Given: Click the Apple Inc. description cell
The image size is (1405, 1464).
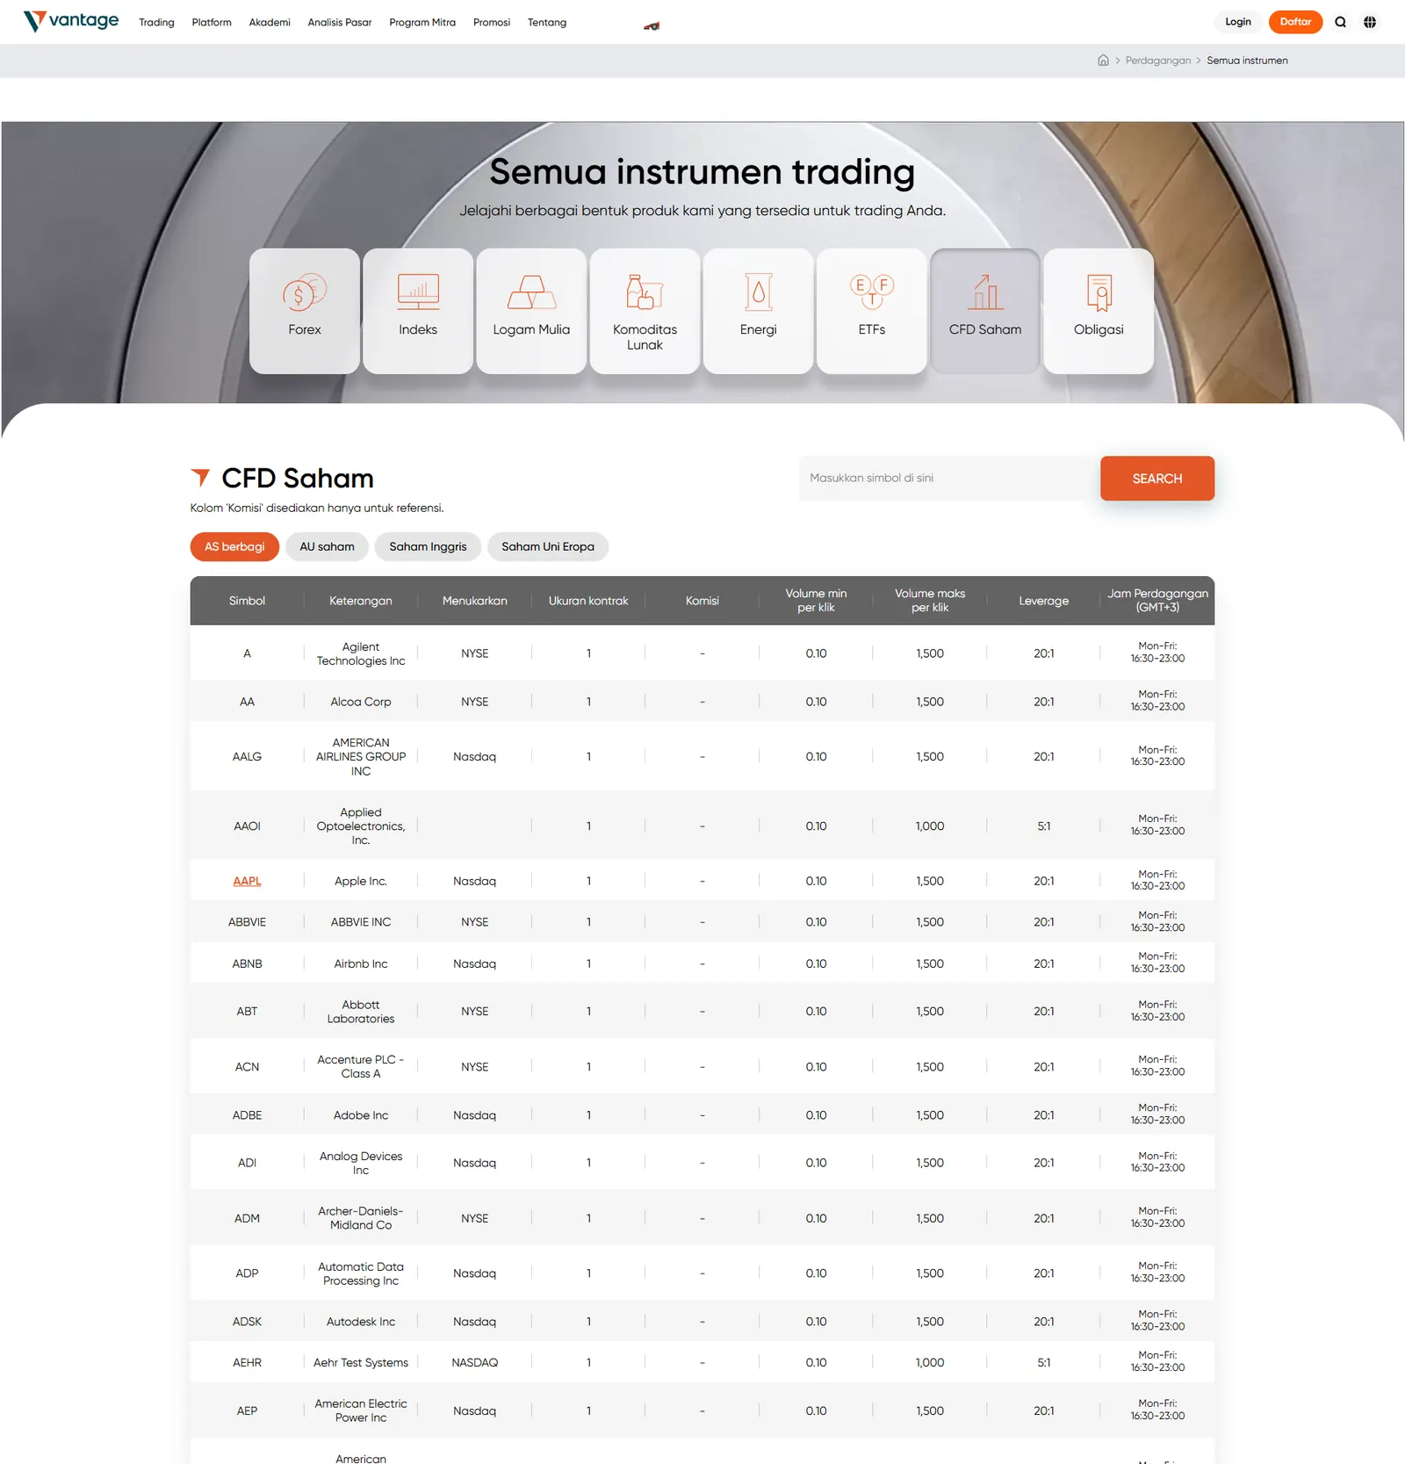Looking at the screenshot, I should 361,881.
